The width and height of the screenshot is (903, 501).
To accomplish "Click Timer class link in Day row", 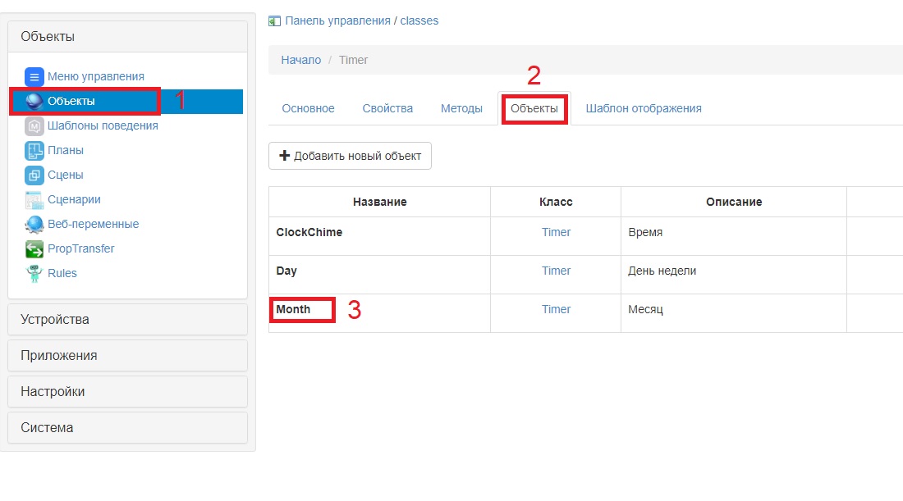I will 556,271.
